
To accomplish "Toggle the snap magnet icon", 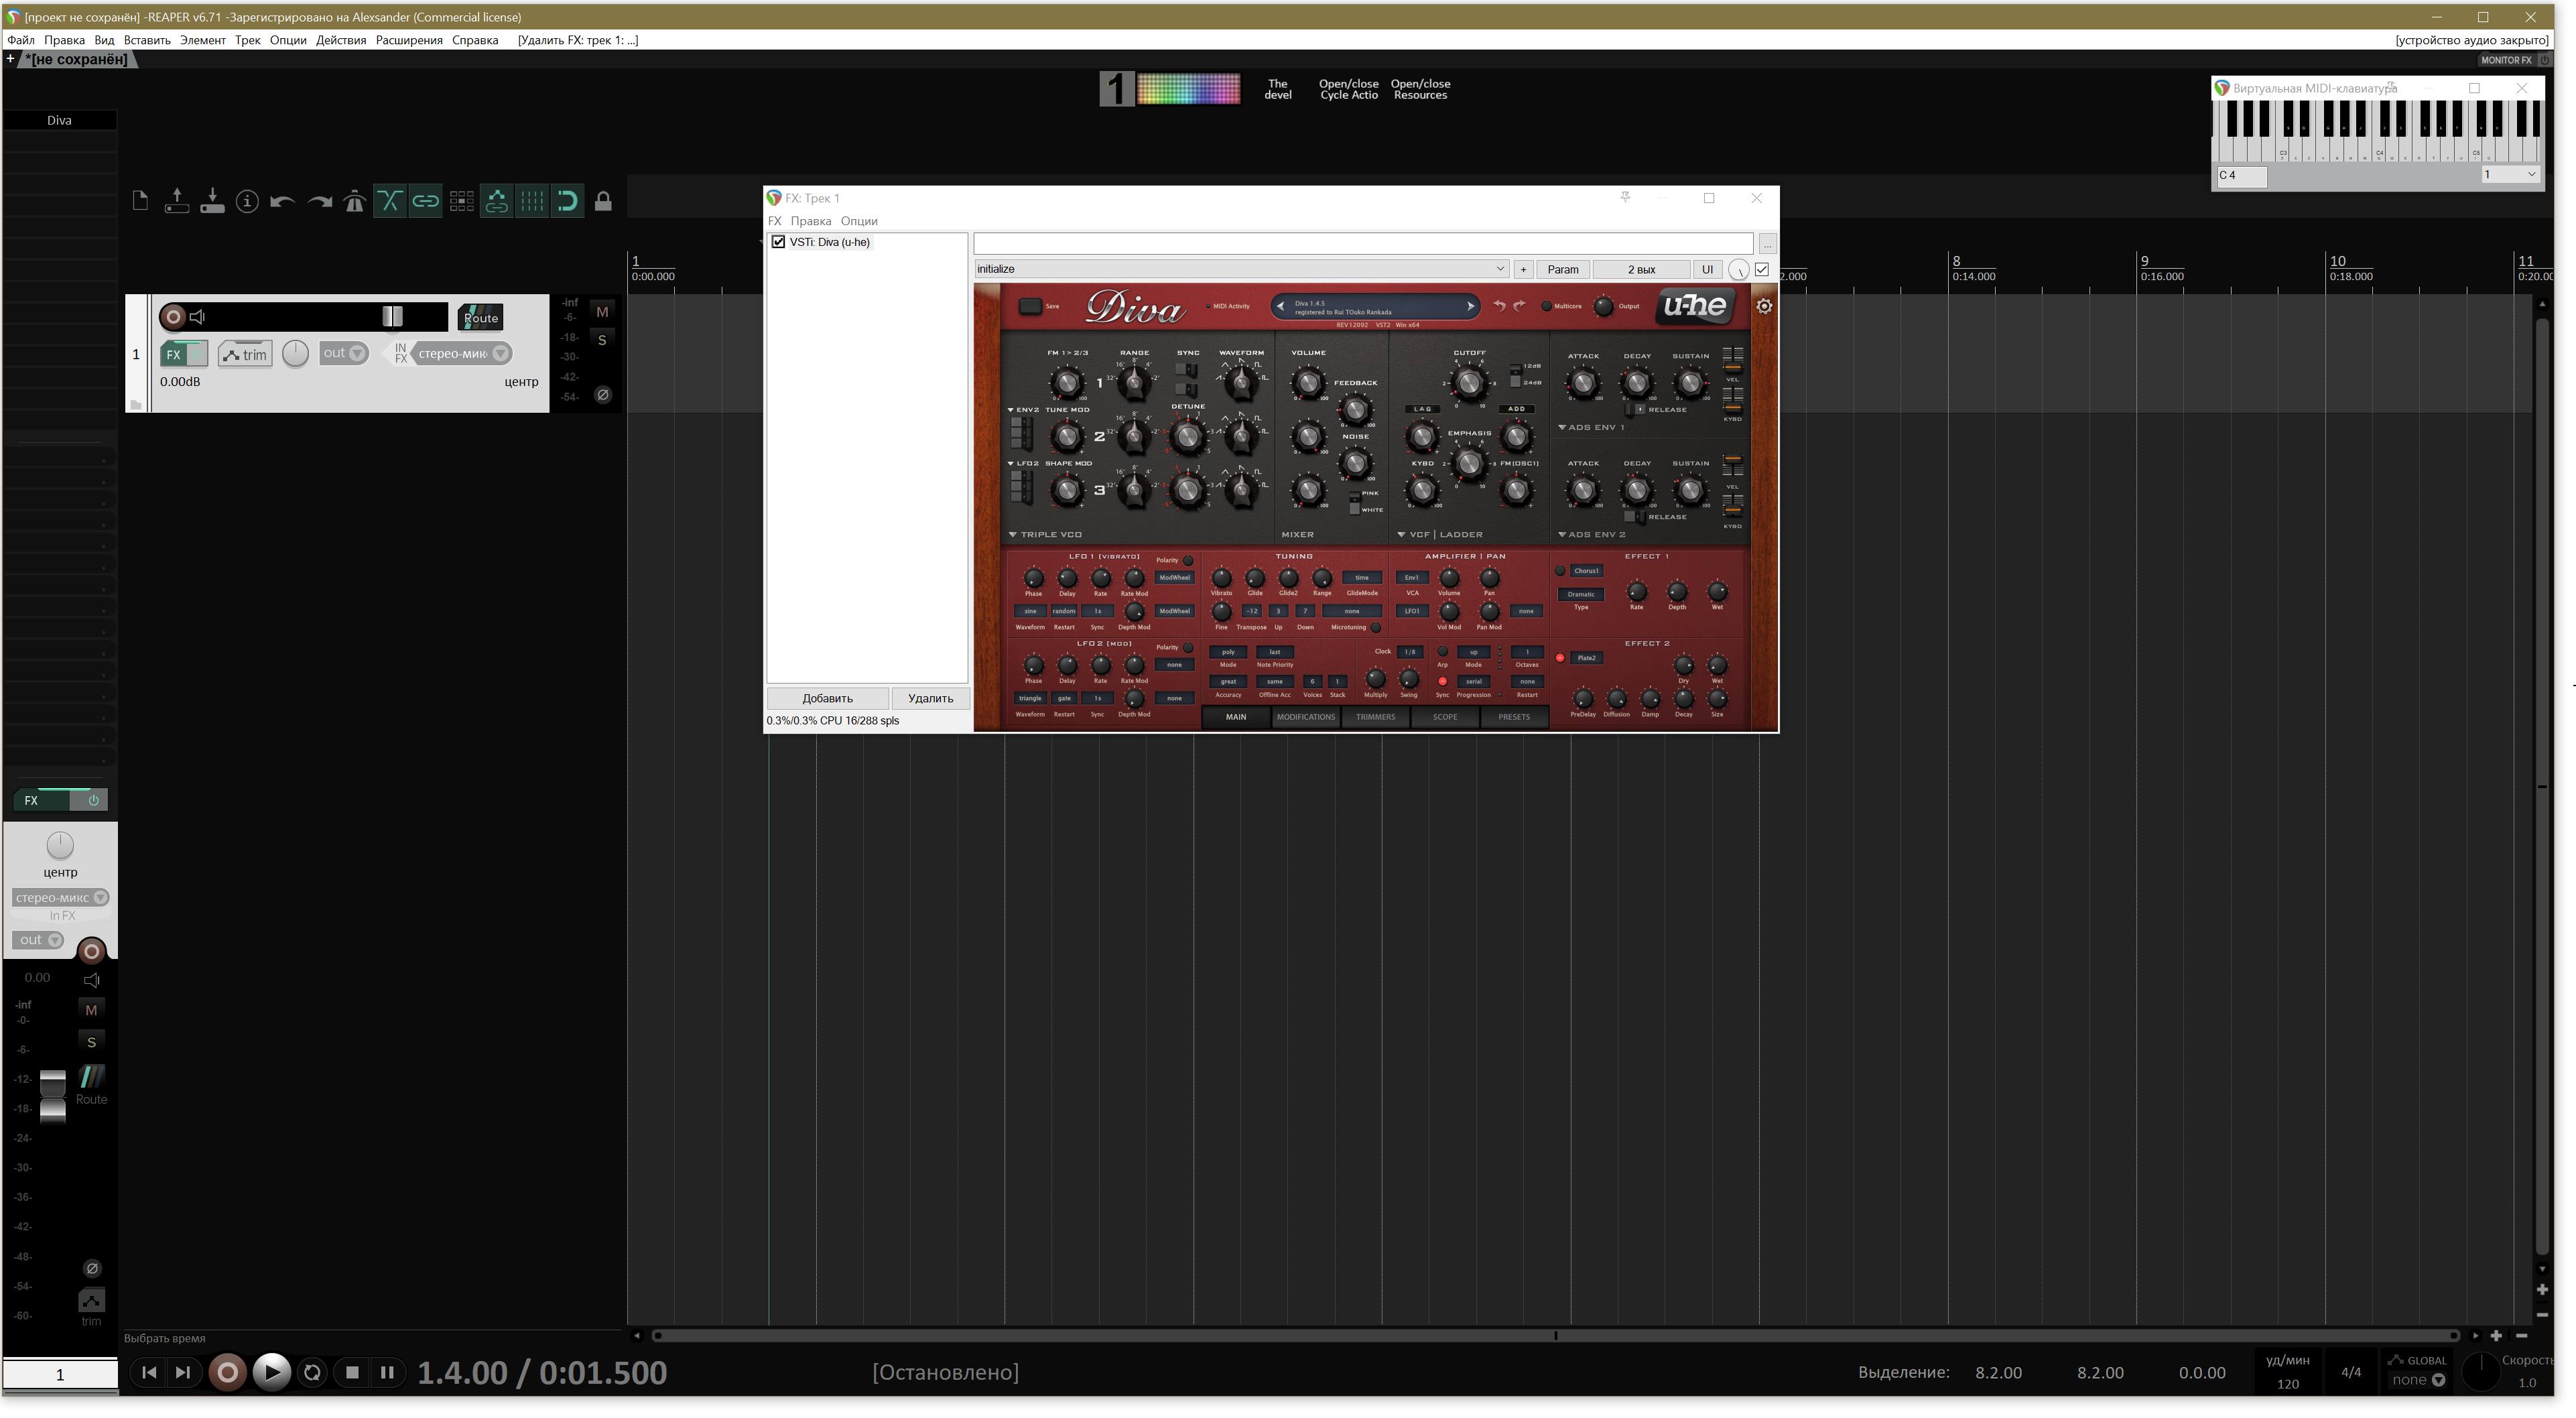I will pyautogui.click(x=567, y=202).
